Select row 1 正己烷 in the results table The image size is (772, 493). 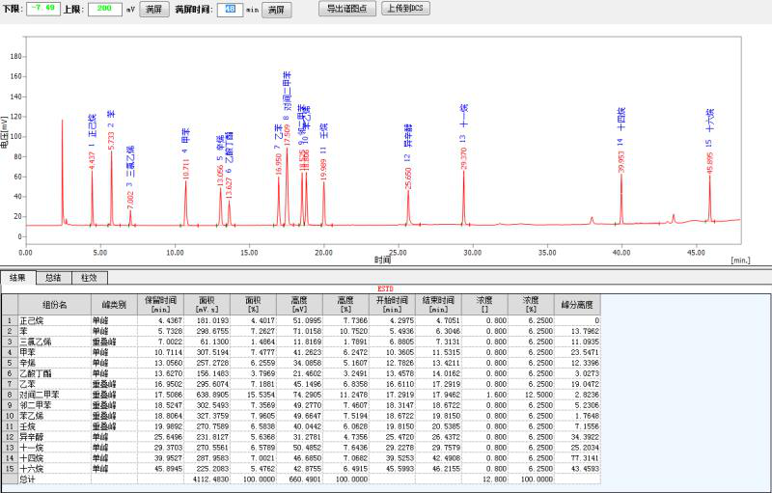tap(54, 319)
